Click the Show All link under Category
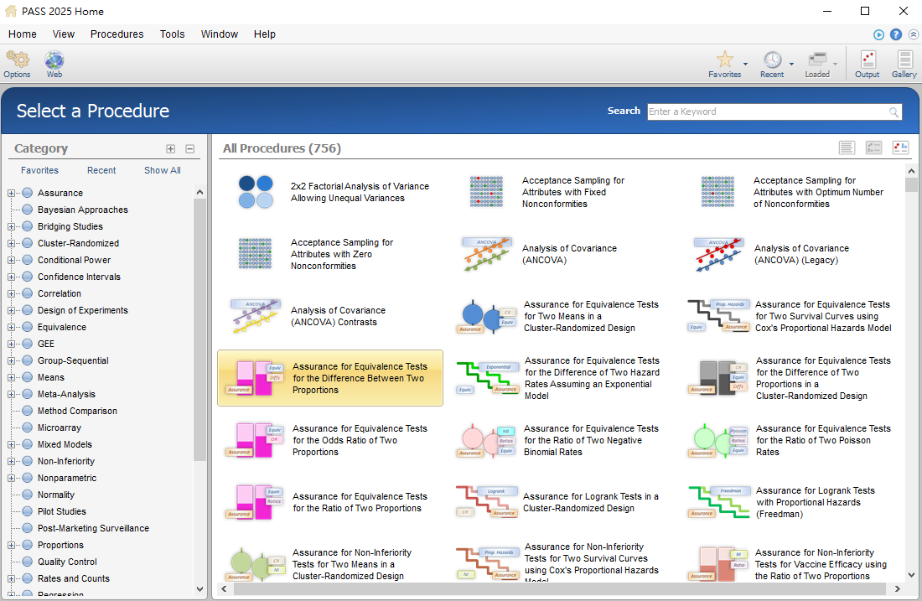The height and width of the screenshot is (601, 922). 162,170
